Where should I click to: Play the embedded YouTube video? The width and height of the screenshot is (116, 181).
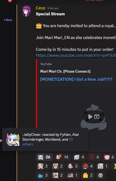coord(90,117)
